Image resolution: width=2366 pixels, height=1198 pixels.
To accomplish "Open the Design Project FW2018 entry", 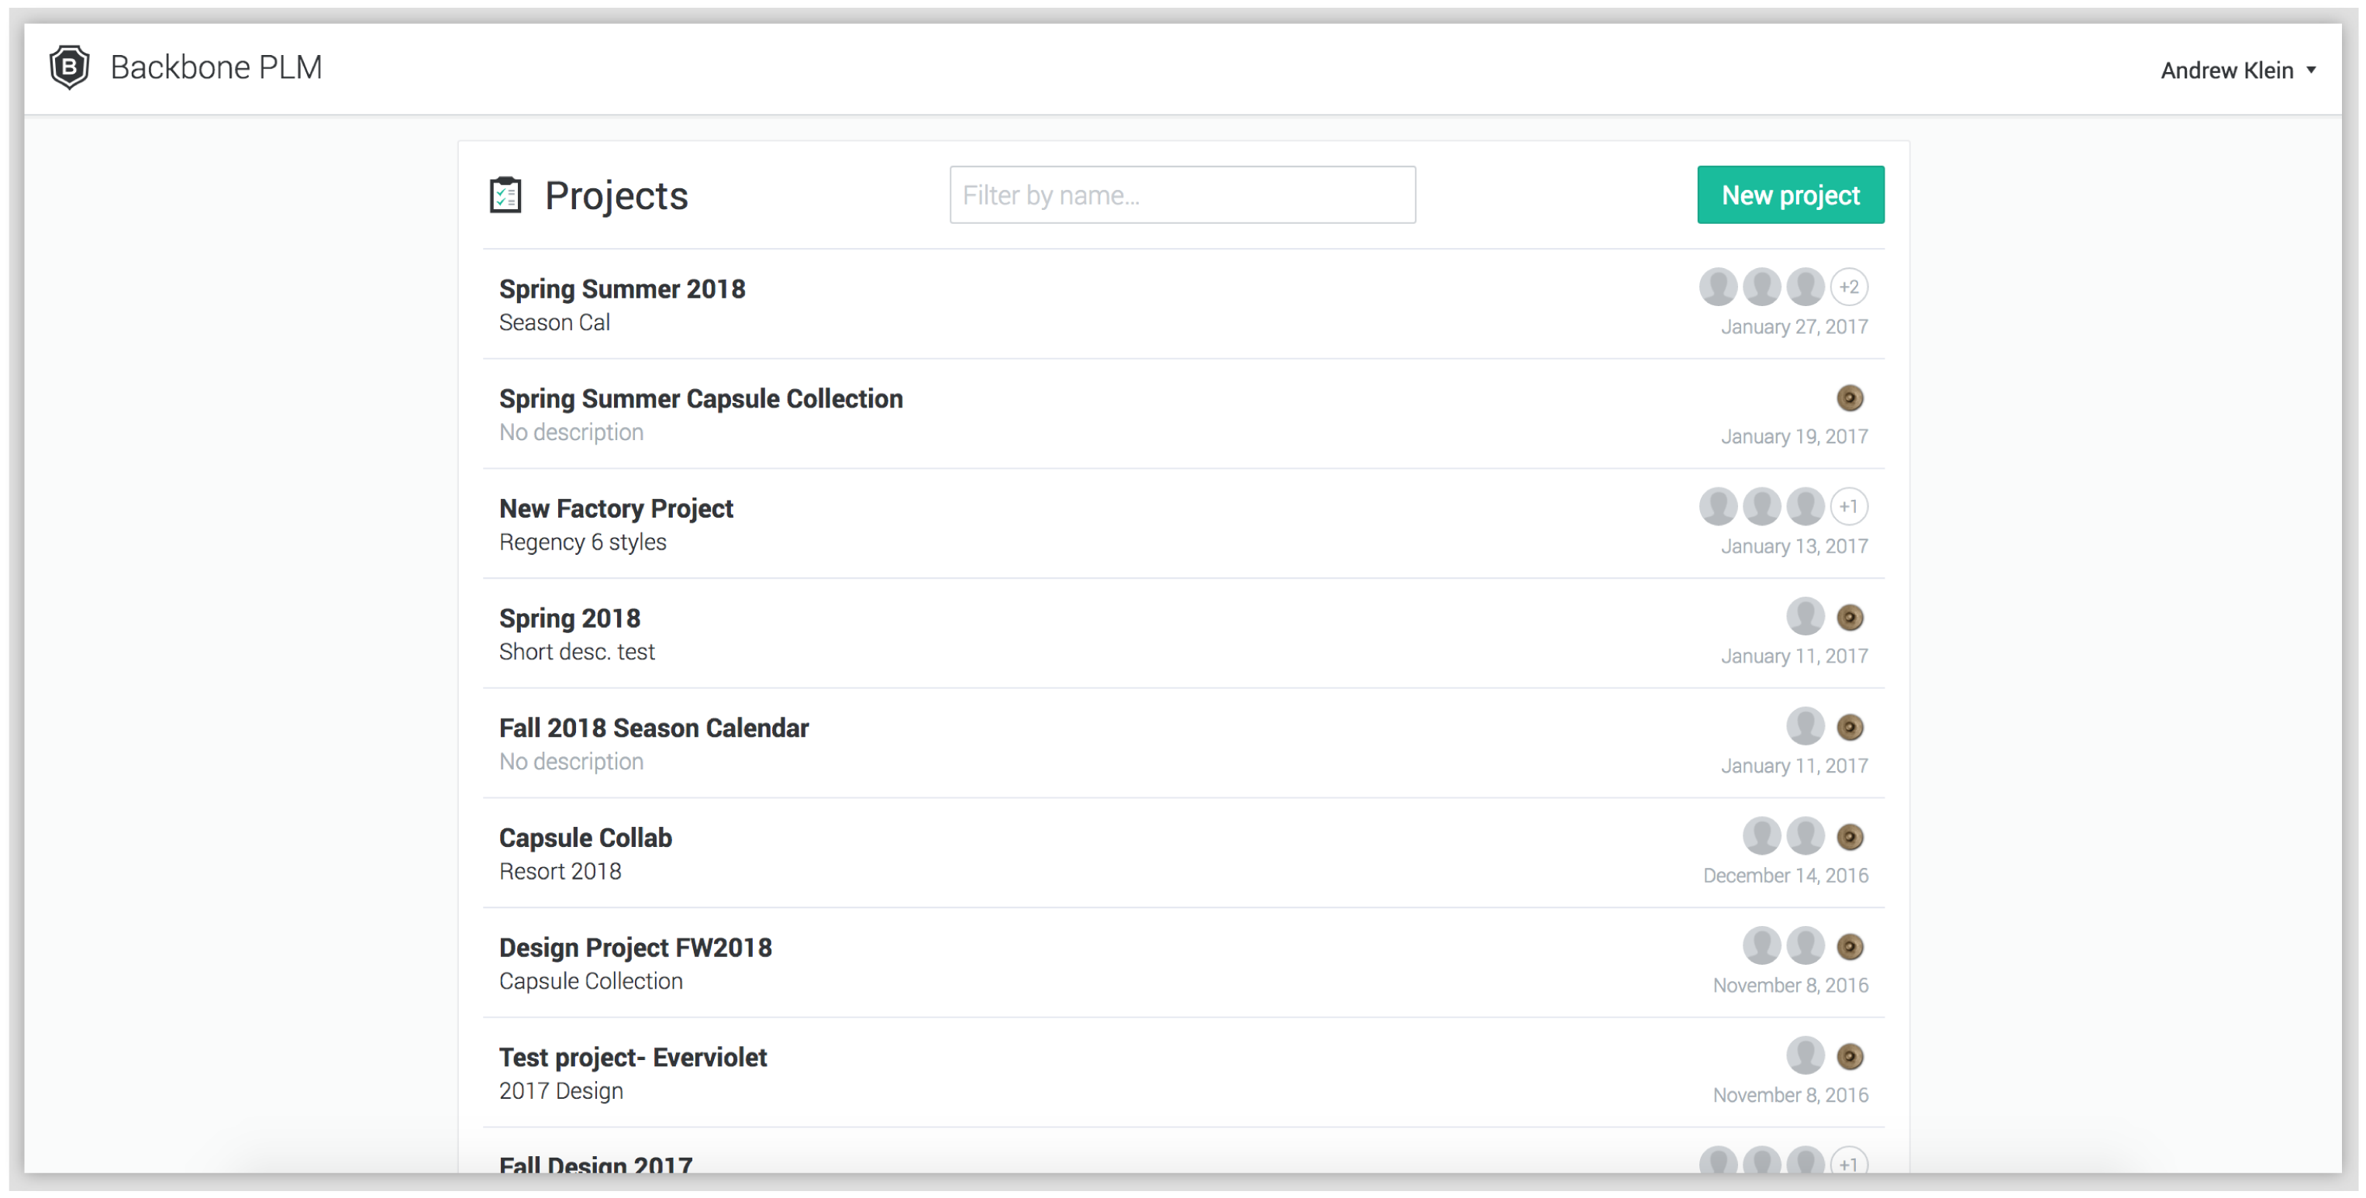I will point(635,948).
